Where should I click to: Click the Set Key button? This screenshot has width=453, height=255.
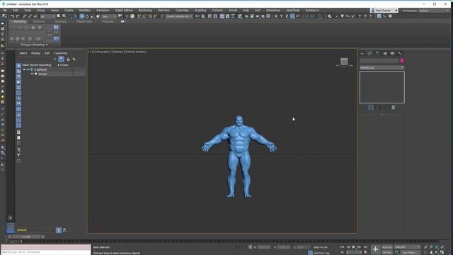387,252
